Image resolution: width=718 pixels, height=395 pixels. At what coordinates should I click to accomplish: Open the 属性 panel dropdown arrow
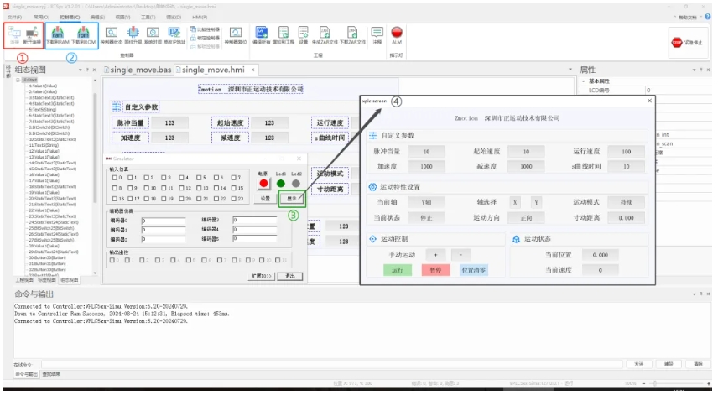pos(695,70)
